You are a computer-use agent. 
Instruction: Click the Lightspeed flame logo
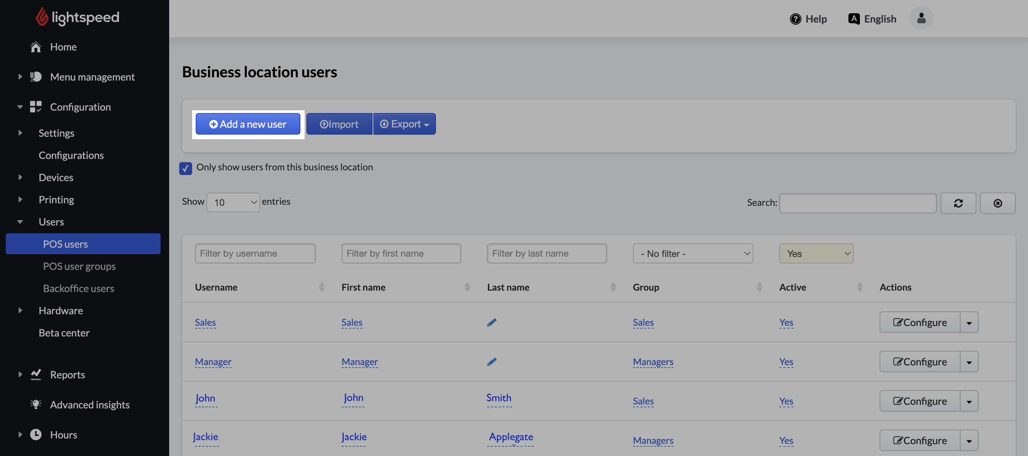(42, 17)
